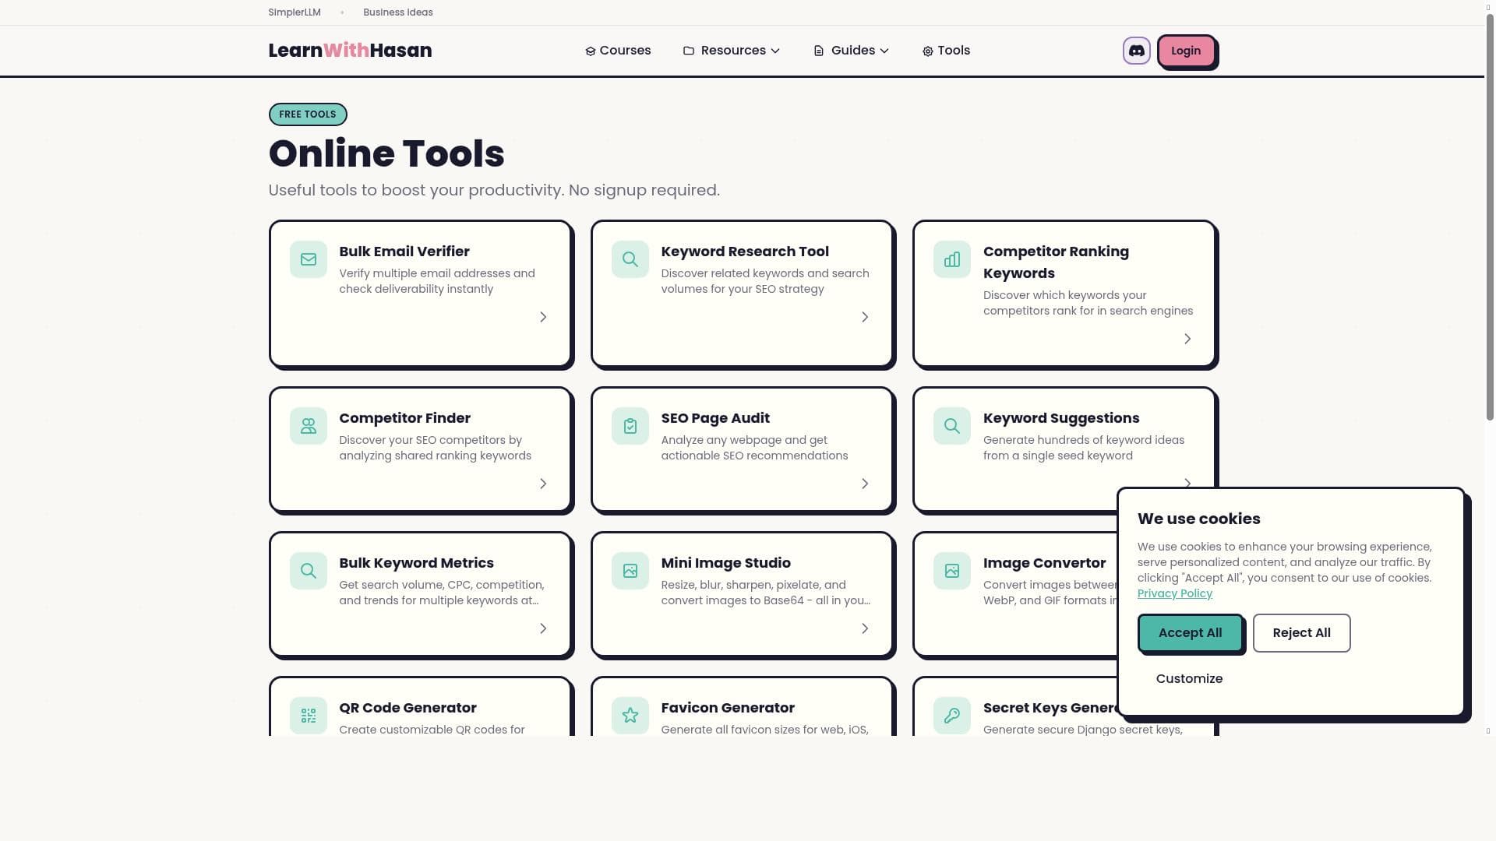
Task: Click the Secret Keys Generator key icon
Action: click(x=952, y=716)
